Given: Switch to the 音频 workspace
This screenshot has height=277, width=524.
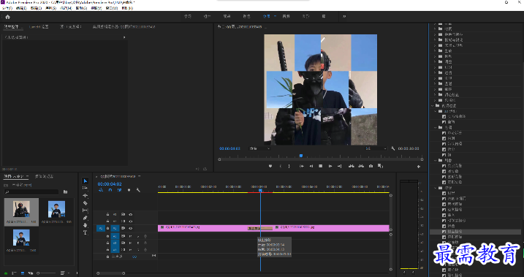Looking at the screenshot, I should click(x=286, y=16).
